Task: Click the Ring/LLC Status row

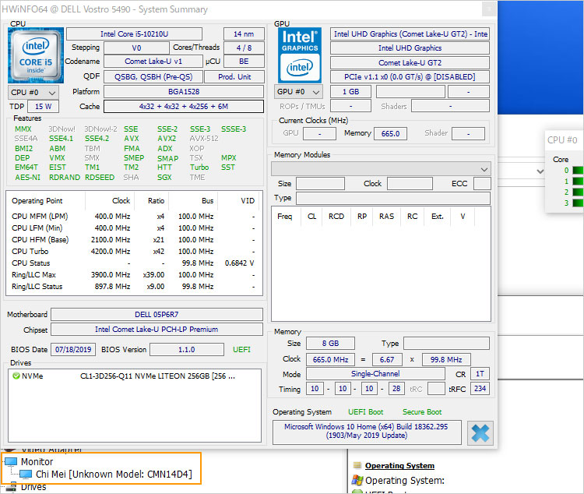Action: pyautogui.click(x=133, y=287)
